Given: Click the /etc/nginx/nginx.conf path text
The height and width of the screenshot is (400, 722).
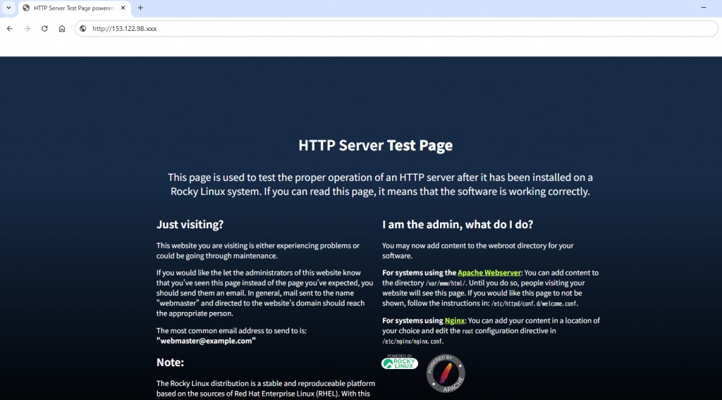Looking at the screenshot, I should [412, 341].
